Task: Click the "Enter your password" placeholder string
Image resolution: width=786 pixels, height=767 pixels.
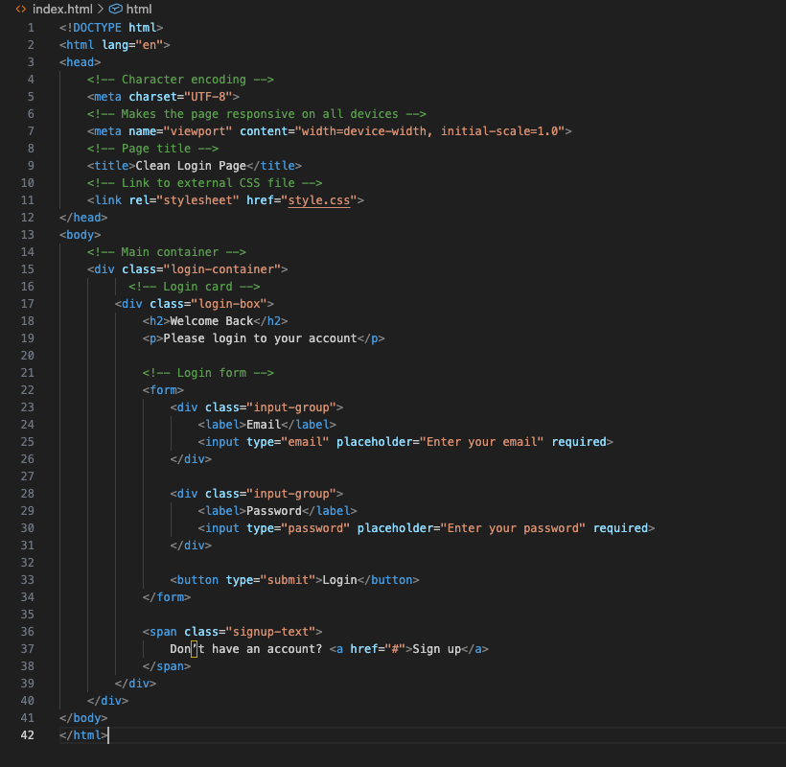Action: [513, 528]
